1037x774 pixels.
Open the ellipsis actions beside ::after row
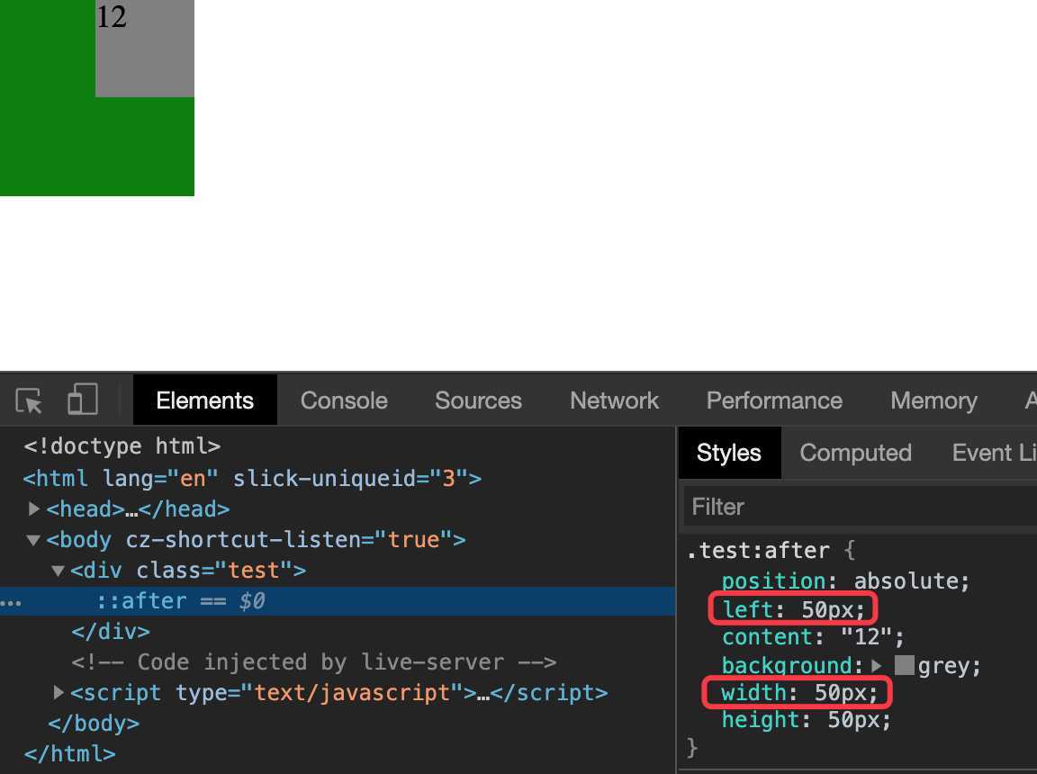(11, 602)
